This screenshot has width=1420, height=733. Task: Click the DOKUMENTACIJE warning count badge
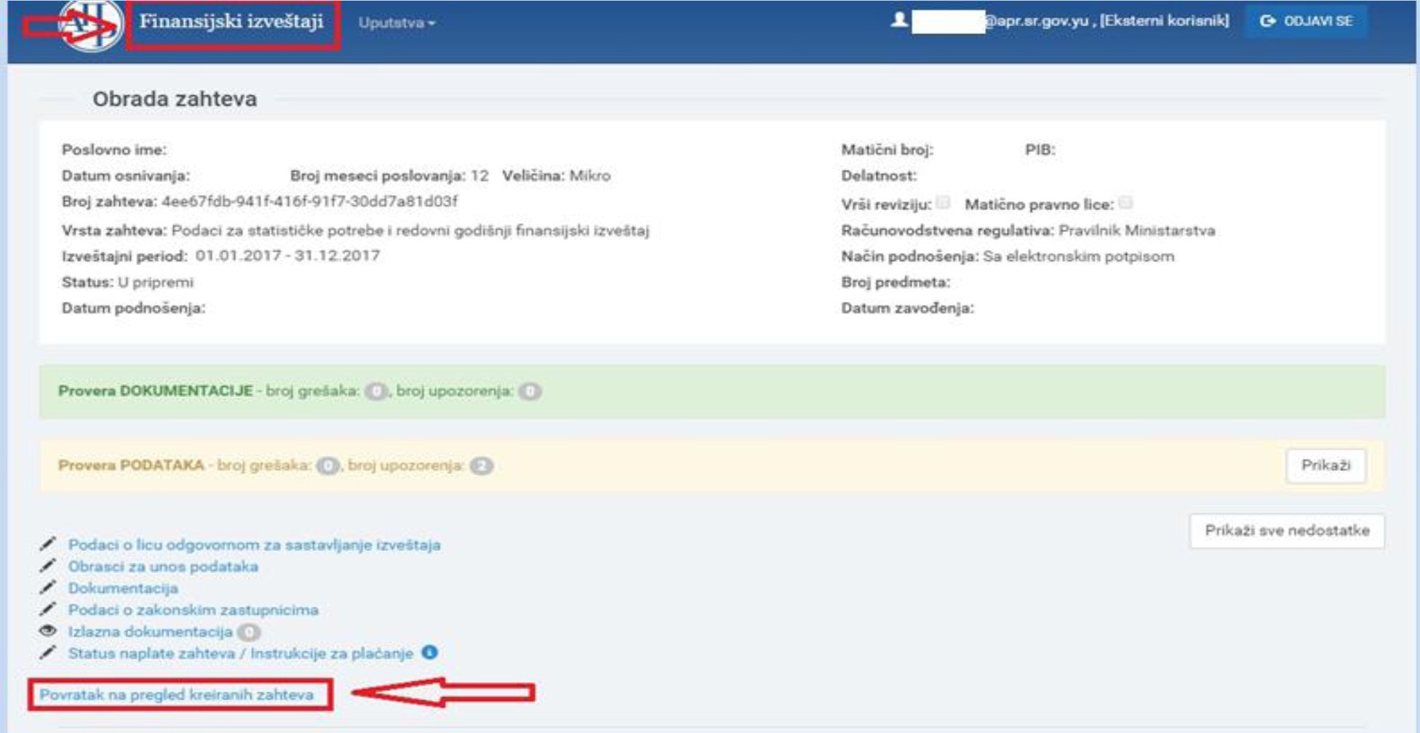[530, 392]
